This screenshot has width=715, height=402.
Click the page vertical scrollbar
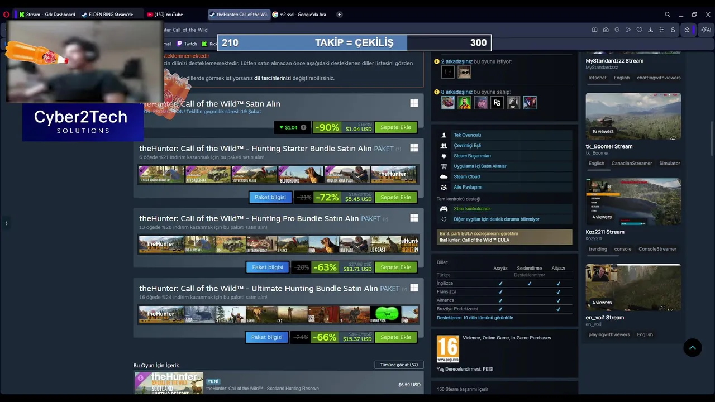point(712,140)
